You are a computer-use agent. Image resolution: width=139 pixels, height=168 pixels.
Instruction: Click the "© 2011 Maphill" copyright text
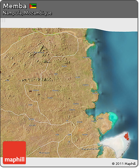[x=124, y=164]
